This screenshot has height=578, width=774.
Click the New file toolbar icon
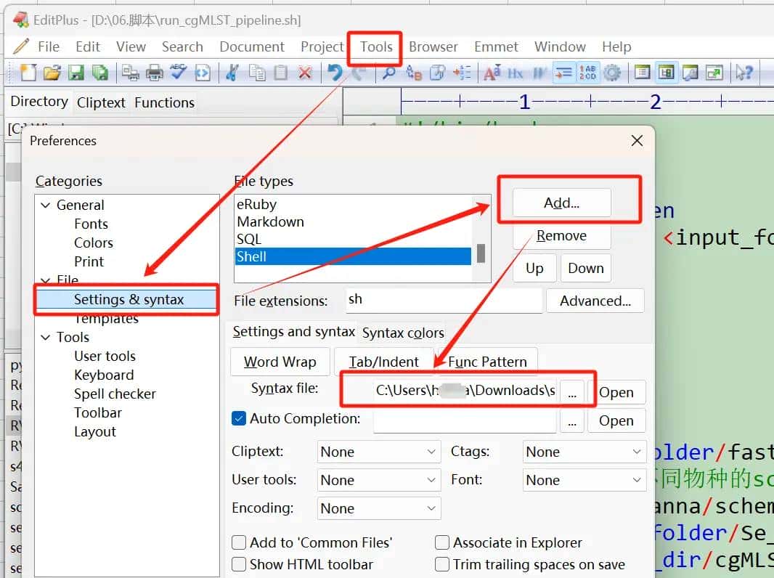click(x=28, y=73)
